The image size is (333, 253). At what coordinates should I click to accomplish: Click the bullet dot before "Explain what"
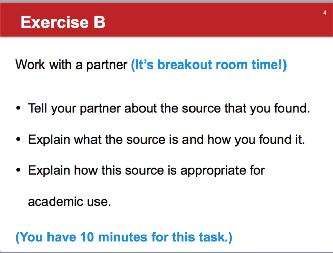[19, 140]
